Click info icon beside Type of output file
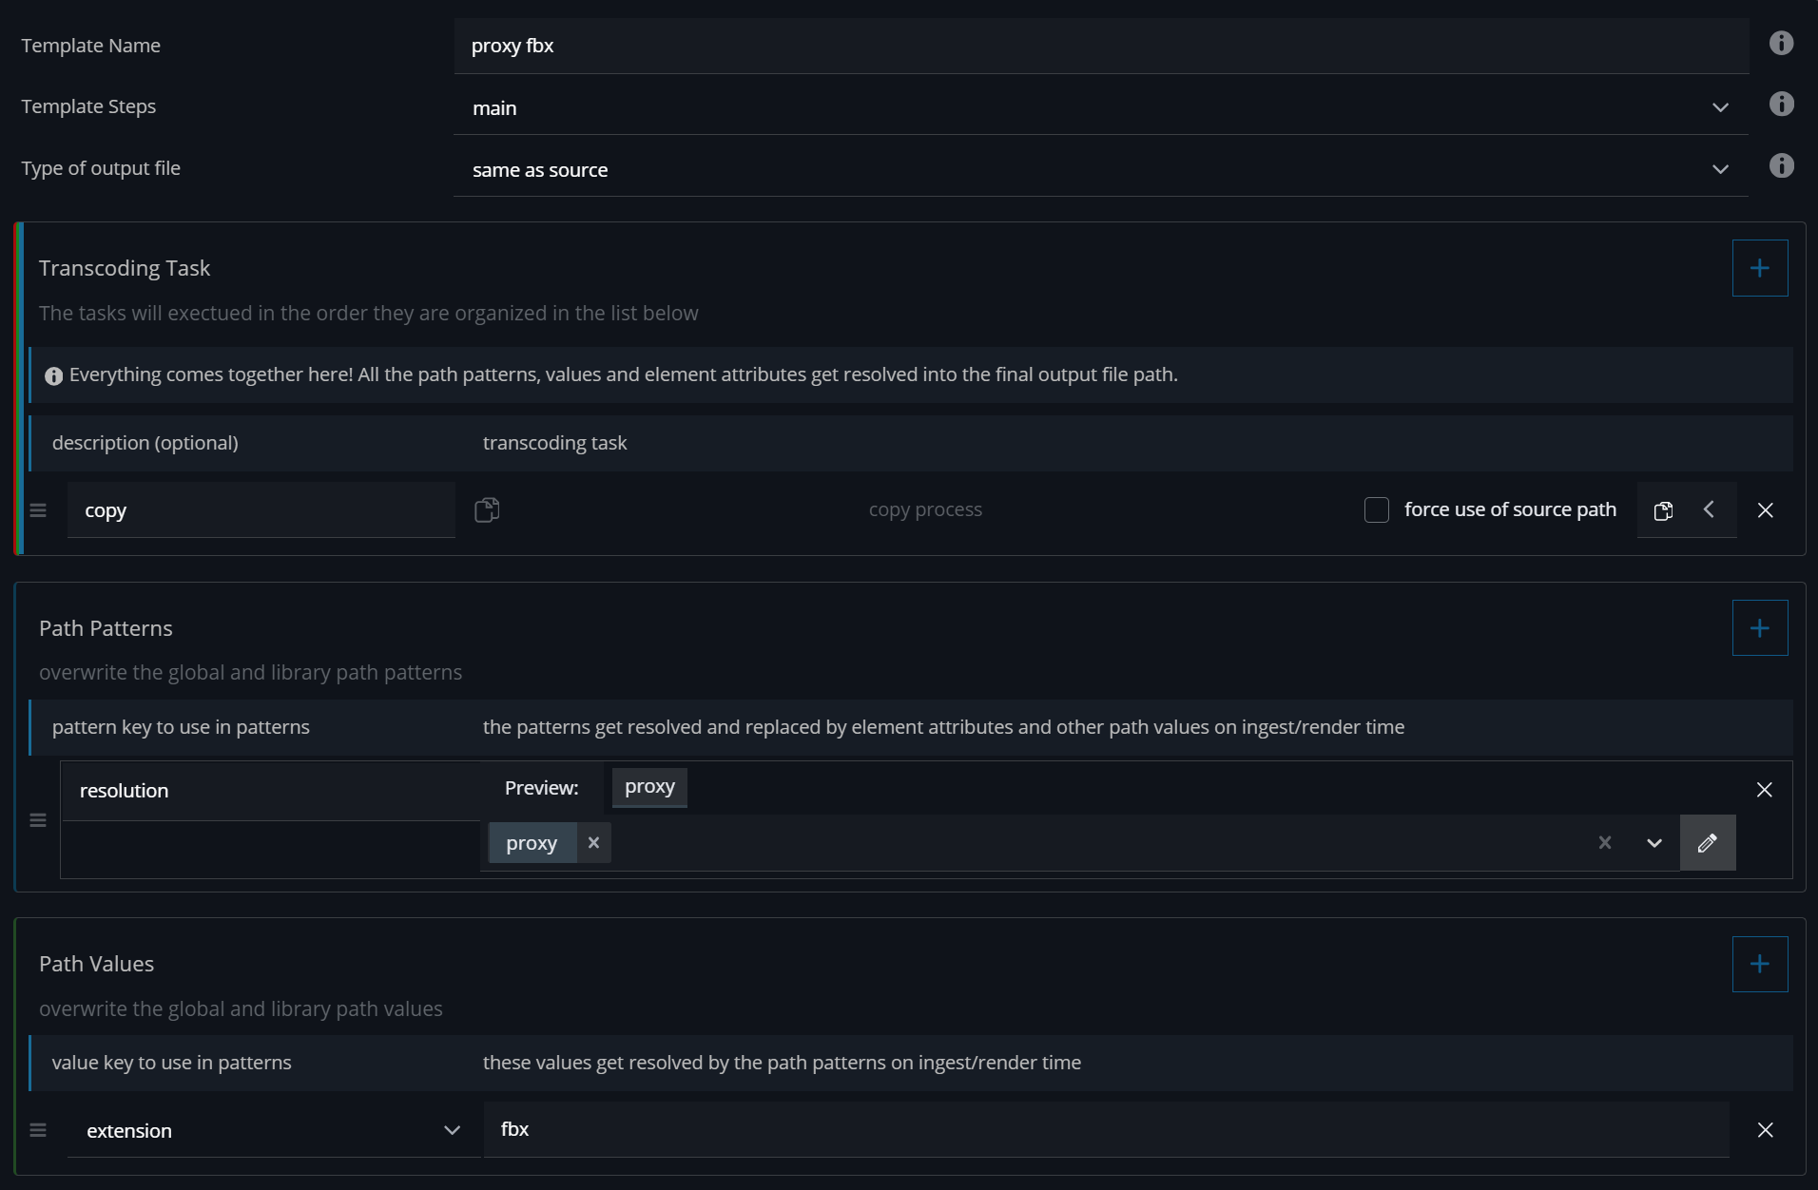The height and width of the screenshot is (1190, 1818). point(1781,166)
